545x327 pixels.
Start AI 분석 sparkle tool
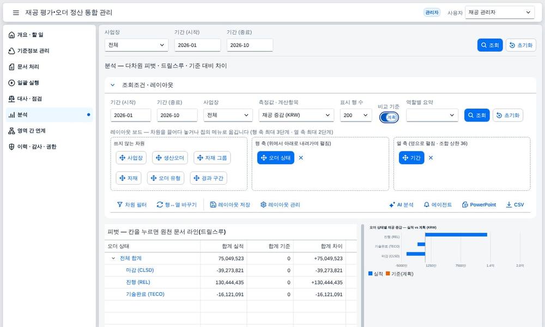402,205
